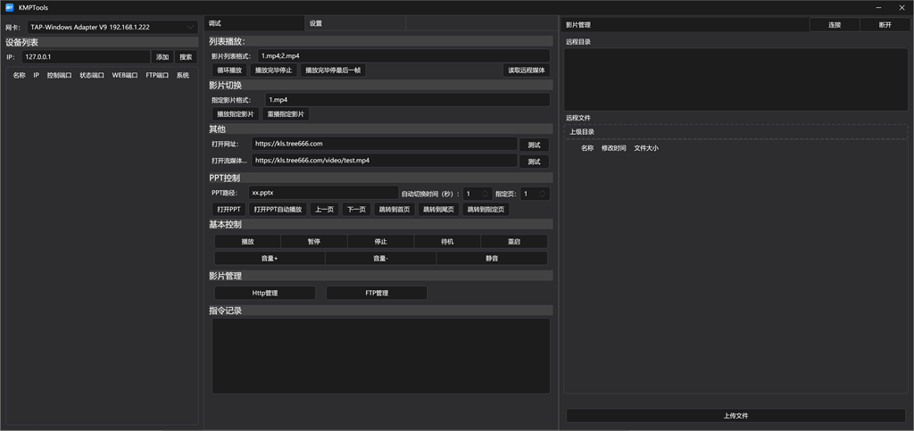Click the 待机 standby button
Screen dimensions: 914x431
click(447, 242)
